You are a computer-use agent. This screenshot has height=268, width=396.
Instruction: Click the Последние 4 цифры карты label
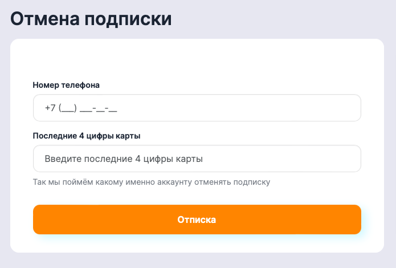click(x=87, y=136)
